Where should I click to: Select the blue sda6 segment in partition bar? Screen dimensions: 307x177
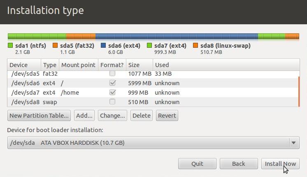coord(177,36)
